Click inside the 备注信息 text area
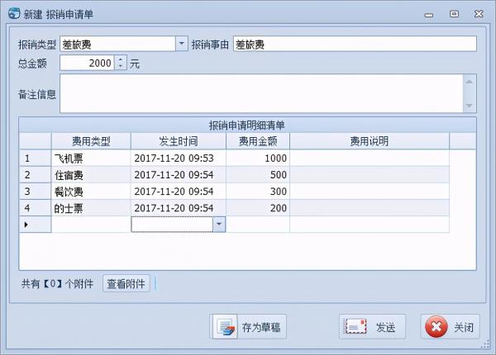 pyautogui.click(x=261, y=93)
